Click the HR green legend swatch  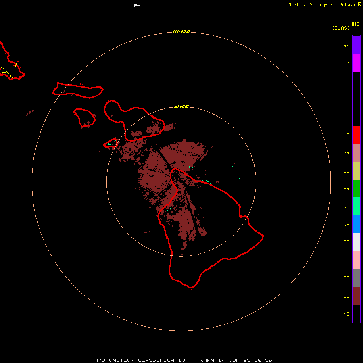click(x=356, y=189)
